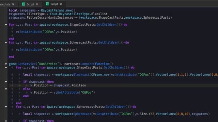Click the 'end' after the first for loop
This screenshot has width=218, height=122.
pos(11,39)
